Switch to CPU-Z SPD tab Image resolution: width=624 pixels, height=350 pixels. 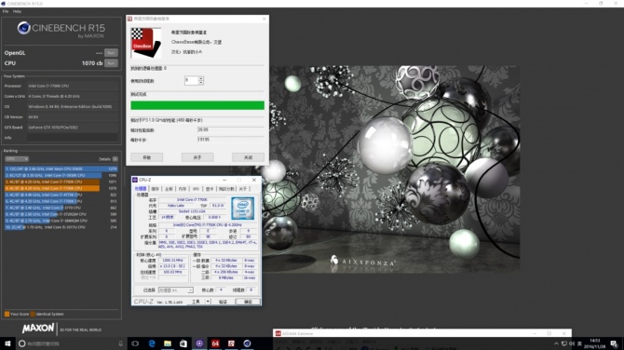[x=196, y=189]
